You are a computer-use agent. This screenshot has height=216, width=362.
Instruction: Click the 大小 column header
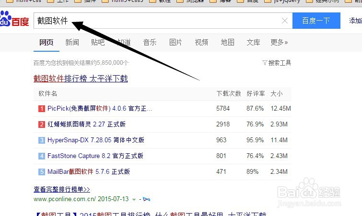[x=277, y=93]
